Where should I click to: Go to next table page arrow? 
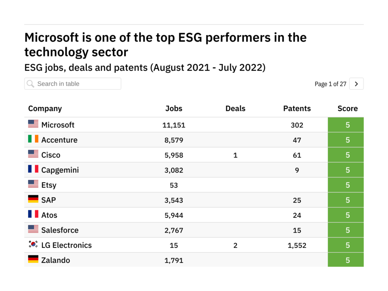(356, 84)
